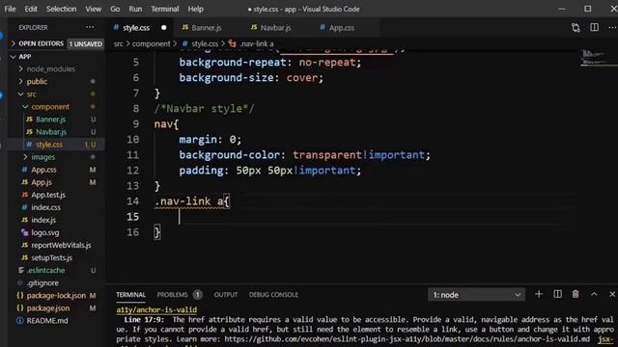Open the anchor-is-valid.md GitHub link

point(407,338)
